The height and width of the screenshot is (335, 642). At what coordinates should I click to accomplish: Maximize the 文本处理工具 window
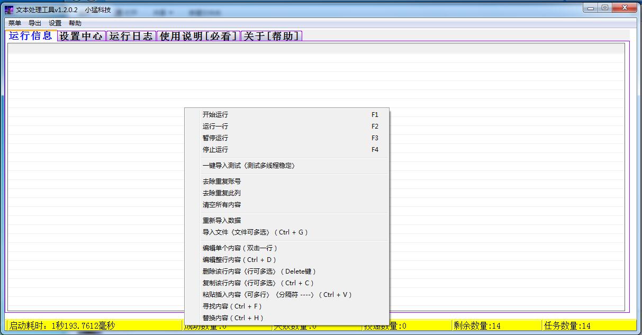point(605,7)
